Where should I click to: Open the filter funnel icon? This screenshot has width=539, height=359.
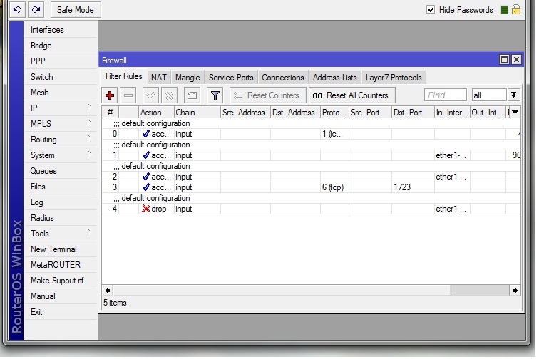(215, 95)
